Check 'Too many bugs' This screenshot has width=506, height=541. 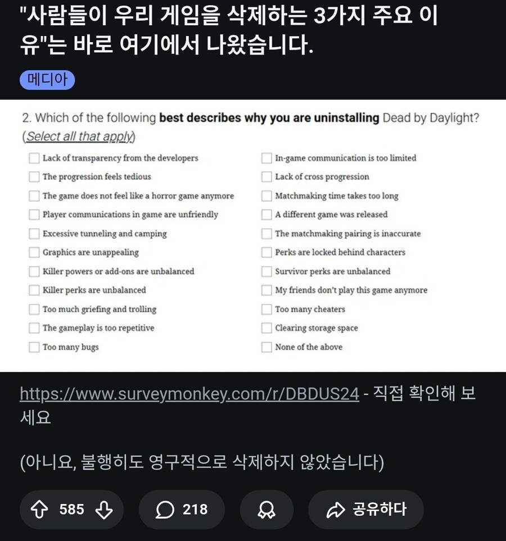pyautogui.click(x=34, y=347)
